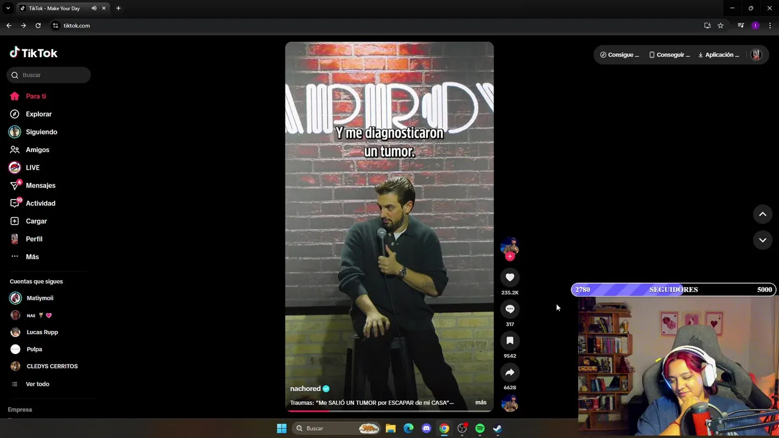View site information icon in address bar

tap(55, 26)
